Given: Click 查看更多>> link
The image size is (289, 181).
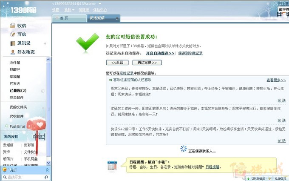Looking at the screenshot, I should pyautogui.click(x=276, y=80).
